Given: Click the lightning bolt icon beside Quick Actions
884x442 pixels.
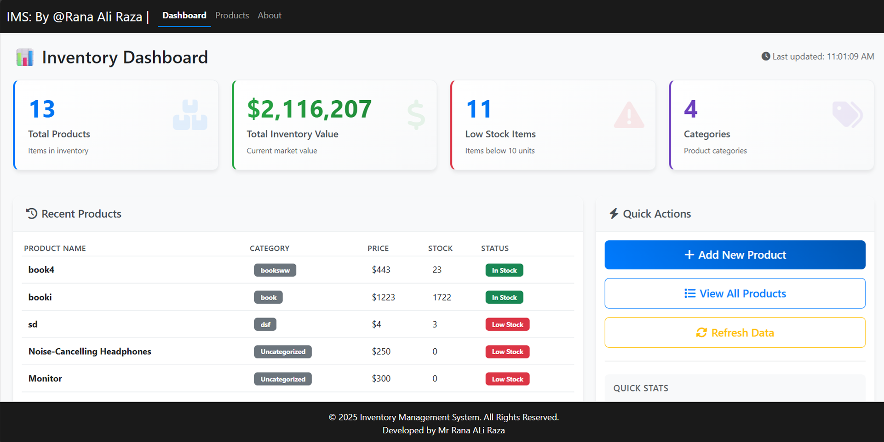Looking at the screenshot, I should (x=614, y=213).
